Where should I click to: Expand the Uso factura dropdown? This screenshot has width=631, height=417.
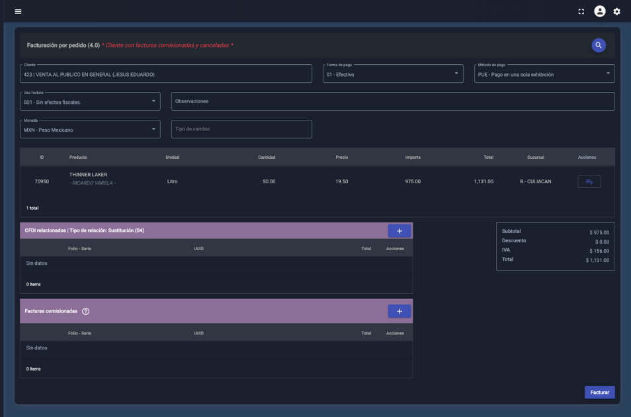pos(90,101)
